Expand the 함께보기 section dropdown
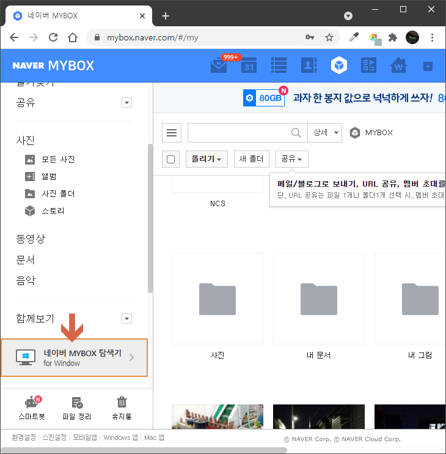 click(x=126, y=319)
